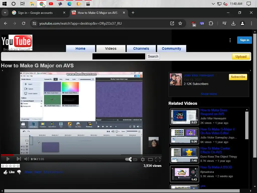Open a new tab with plus button

pos(133,13)
